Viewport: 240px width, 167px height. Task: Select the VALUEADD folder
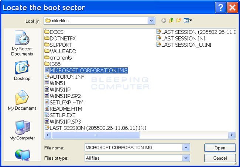pos(60,51)
